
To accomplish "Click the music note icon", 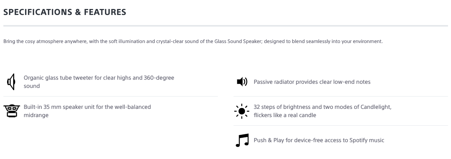I will click(242, 140).
